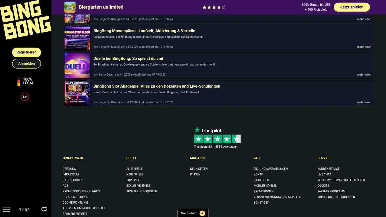The width and height of the screenshot is (386, 217).
Task: Open article BingBong Slot Akademie title
Action: [157, 86]
